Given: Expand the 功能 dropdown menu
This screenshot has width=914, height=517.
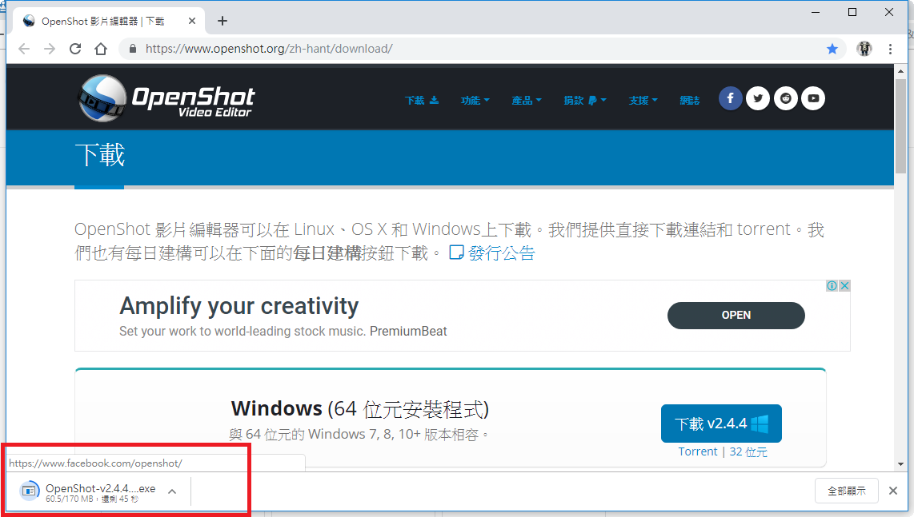Looking at the screenshot, I should point(475,100).
